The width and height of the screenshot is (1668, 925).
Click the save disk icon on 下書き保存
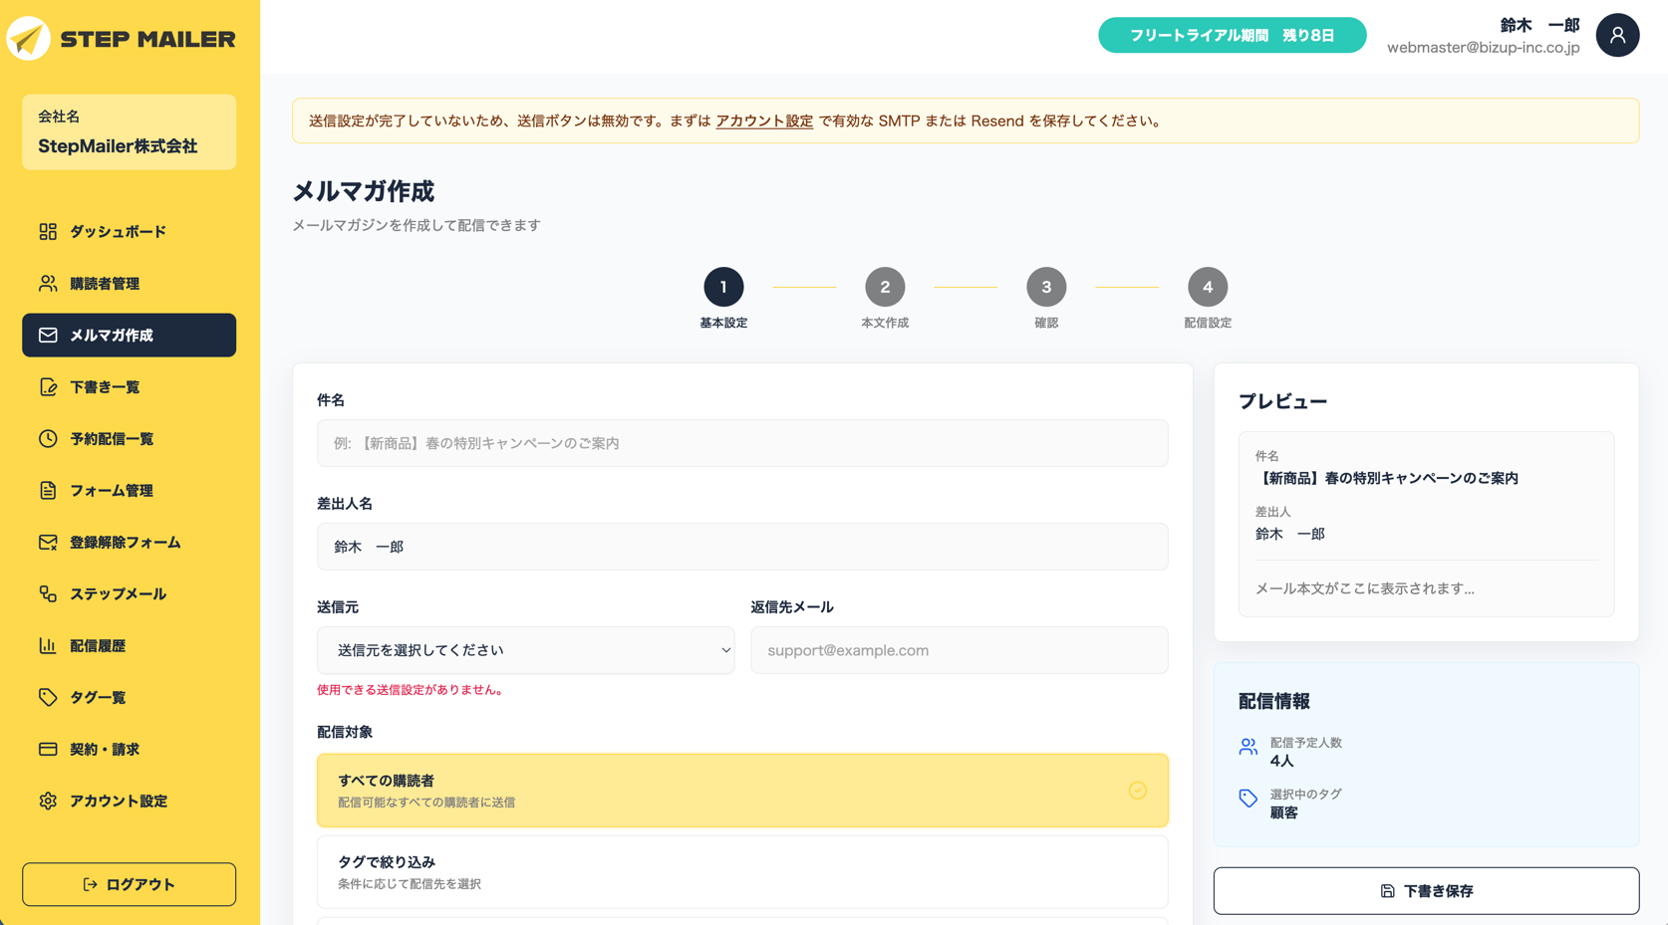point(1387,891)
